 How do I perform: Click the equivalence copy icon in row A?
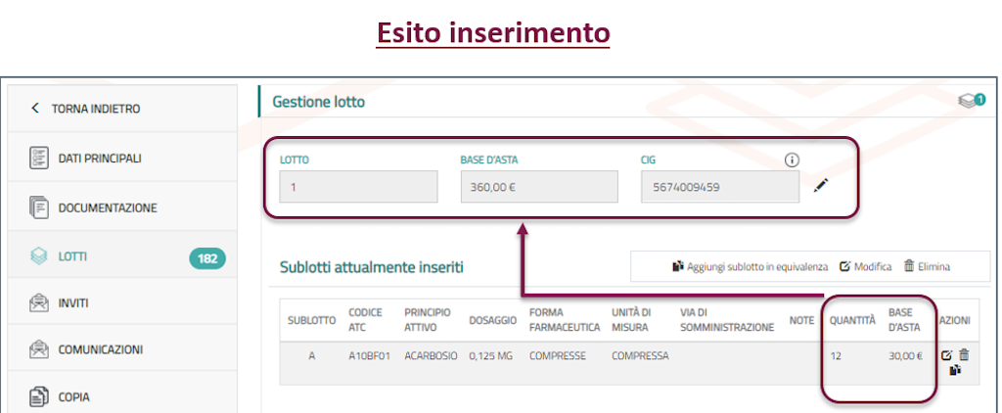point(954,371)
